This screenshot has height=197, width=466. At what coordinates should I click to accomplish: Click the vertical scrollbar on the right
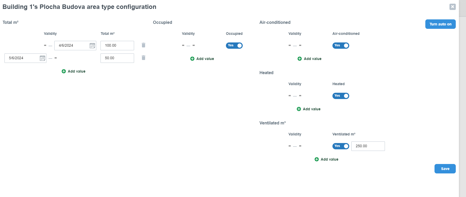(x=462, y=105)
